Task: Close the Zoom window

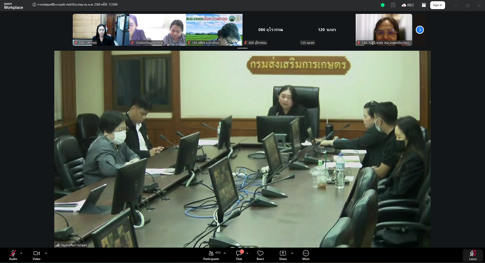Action: (479, 5)
